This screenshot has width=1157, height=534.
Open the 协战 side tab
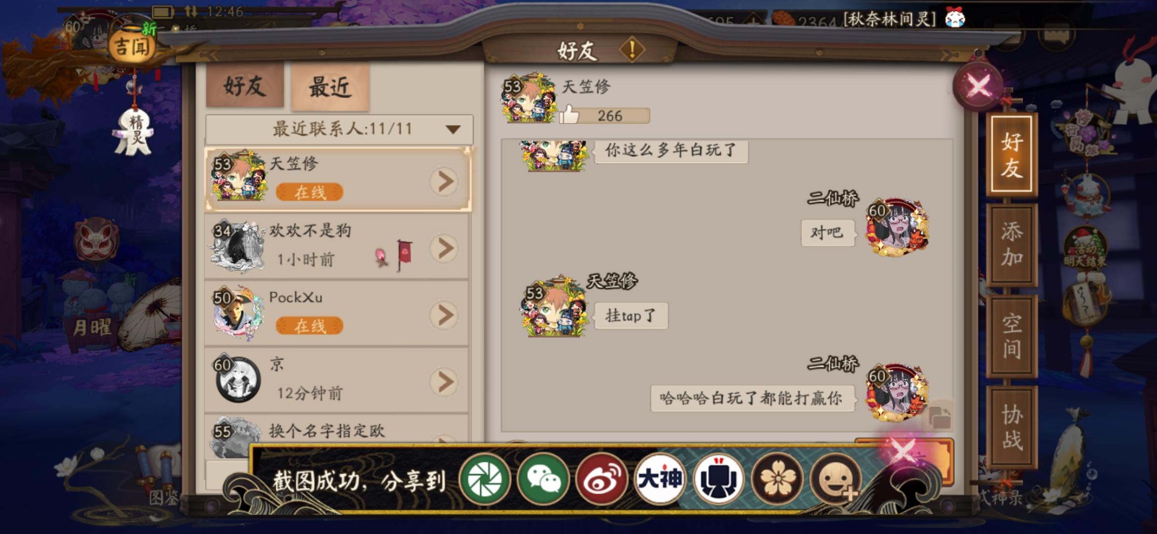[x=1012, y=427]
